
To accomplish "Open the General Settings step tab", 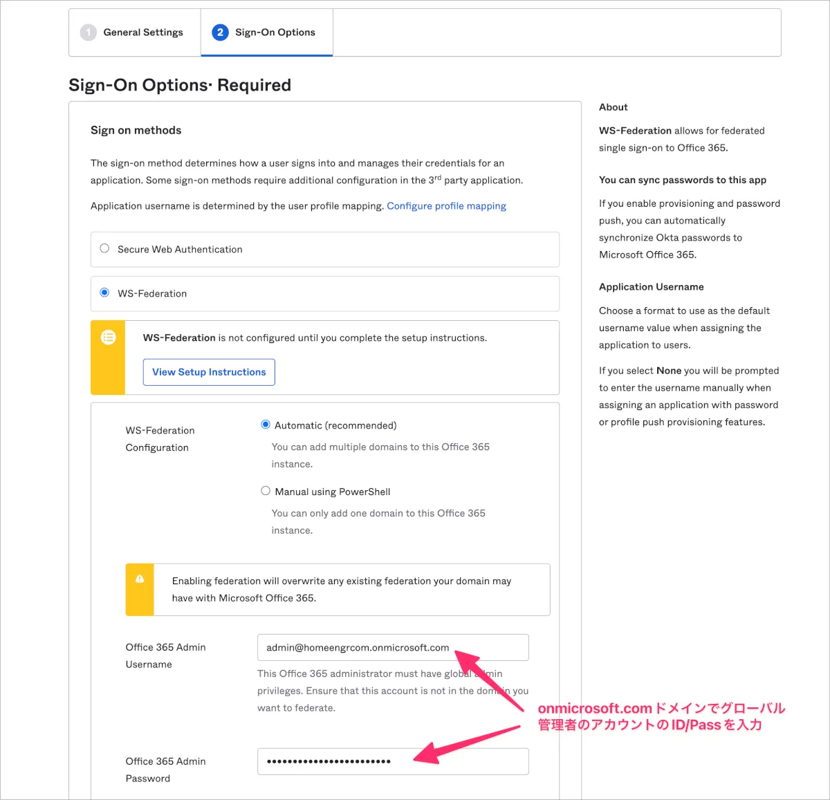I will click(x=135, y=32).
